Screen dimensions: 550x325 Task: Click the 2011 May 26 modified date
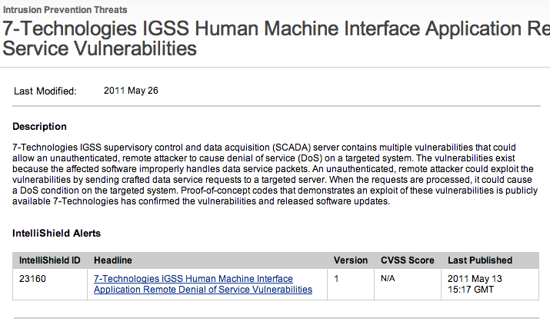(131, 91)
